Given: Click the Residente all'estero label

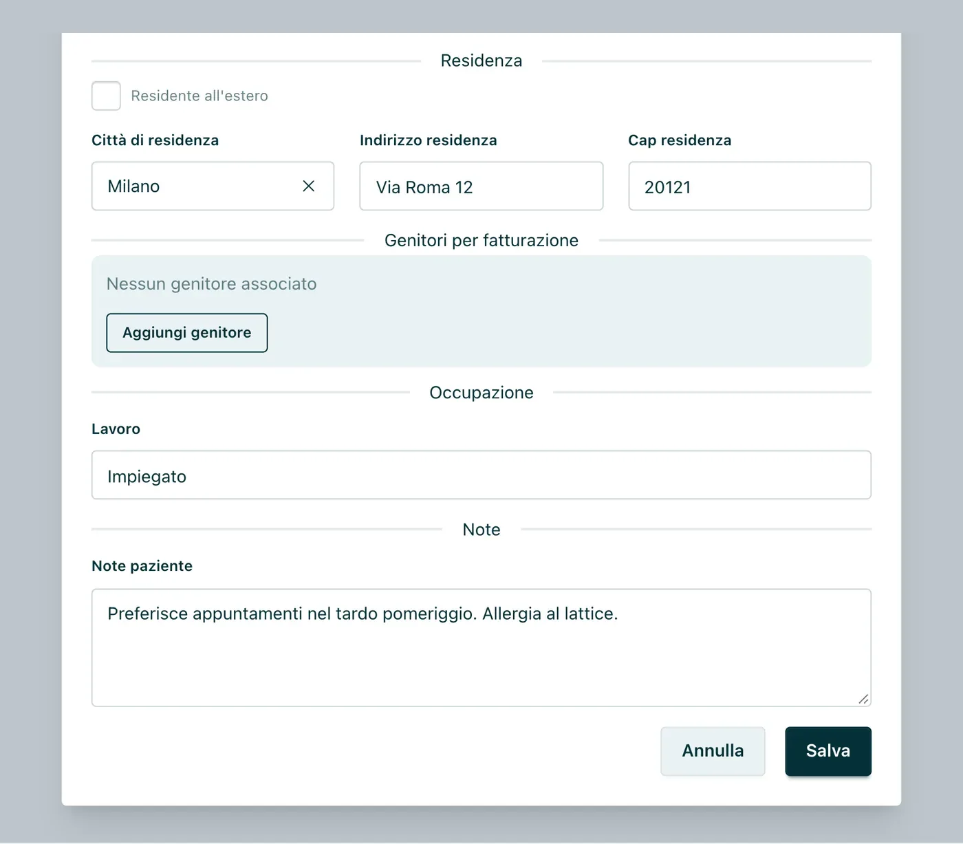Looking at the screenshot, I should click(199, 96).
